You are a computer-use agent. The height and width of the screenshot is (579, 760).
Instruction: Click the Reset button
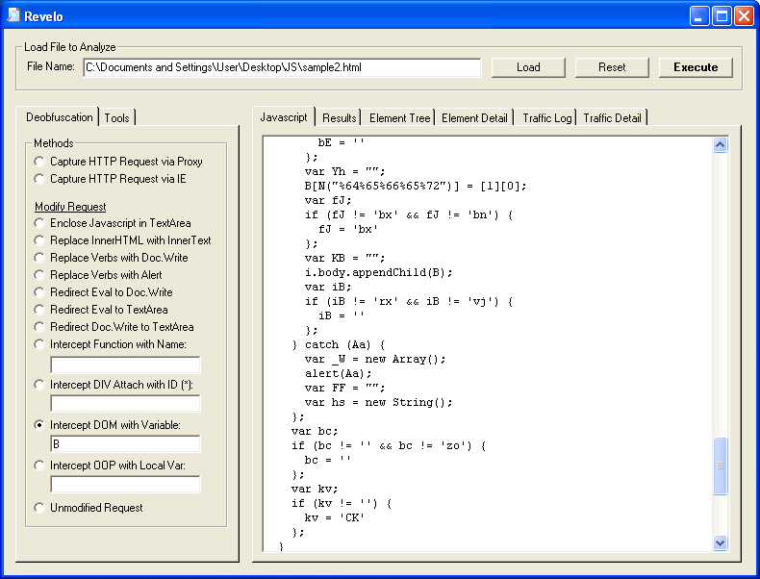click(x=612, y=67)
